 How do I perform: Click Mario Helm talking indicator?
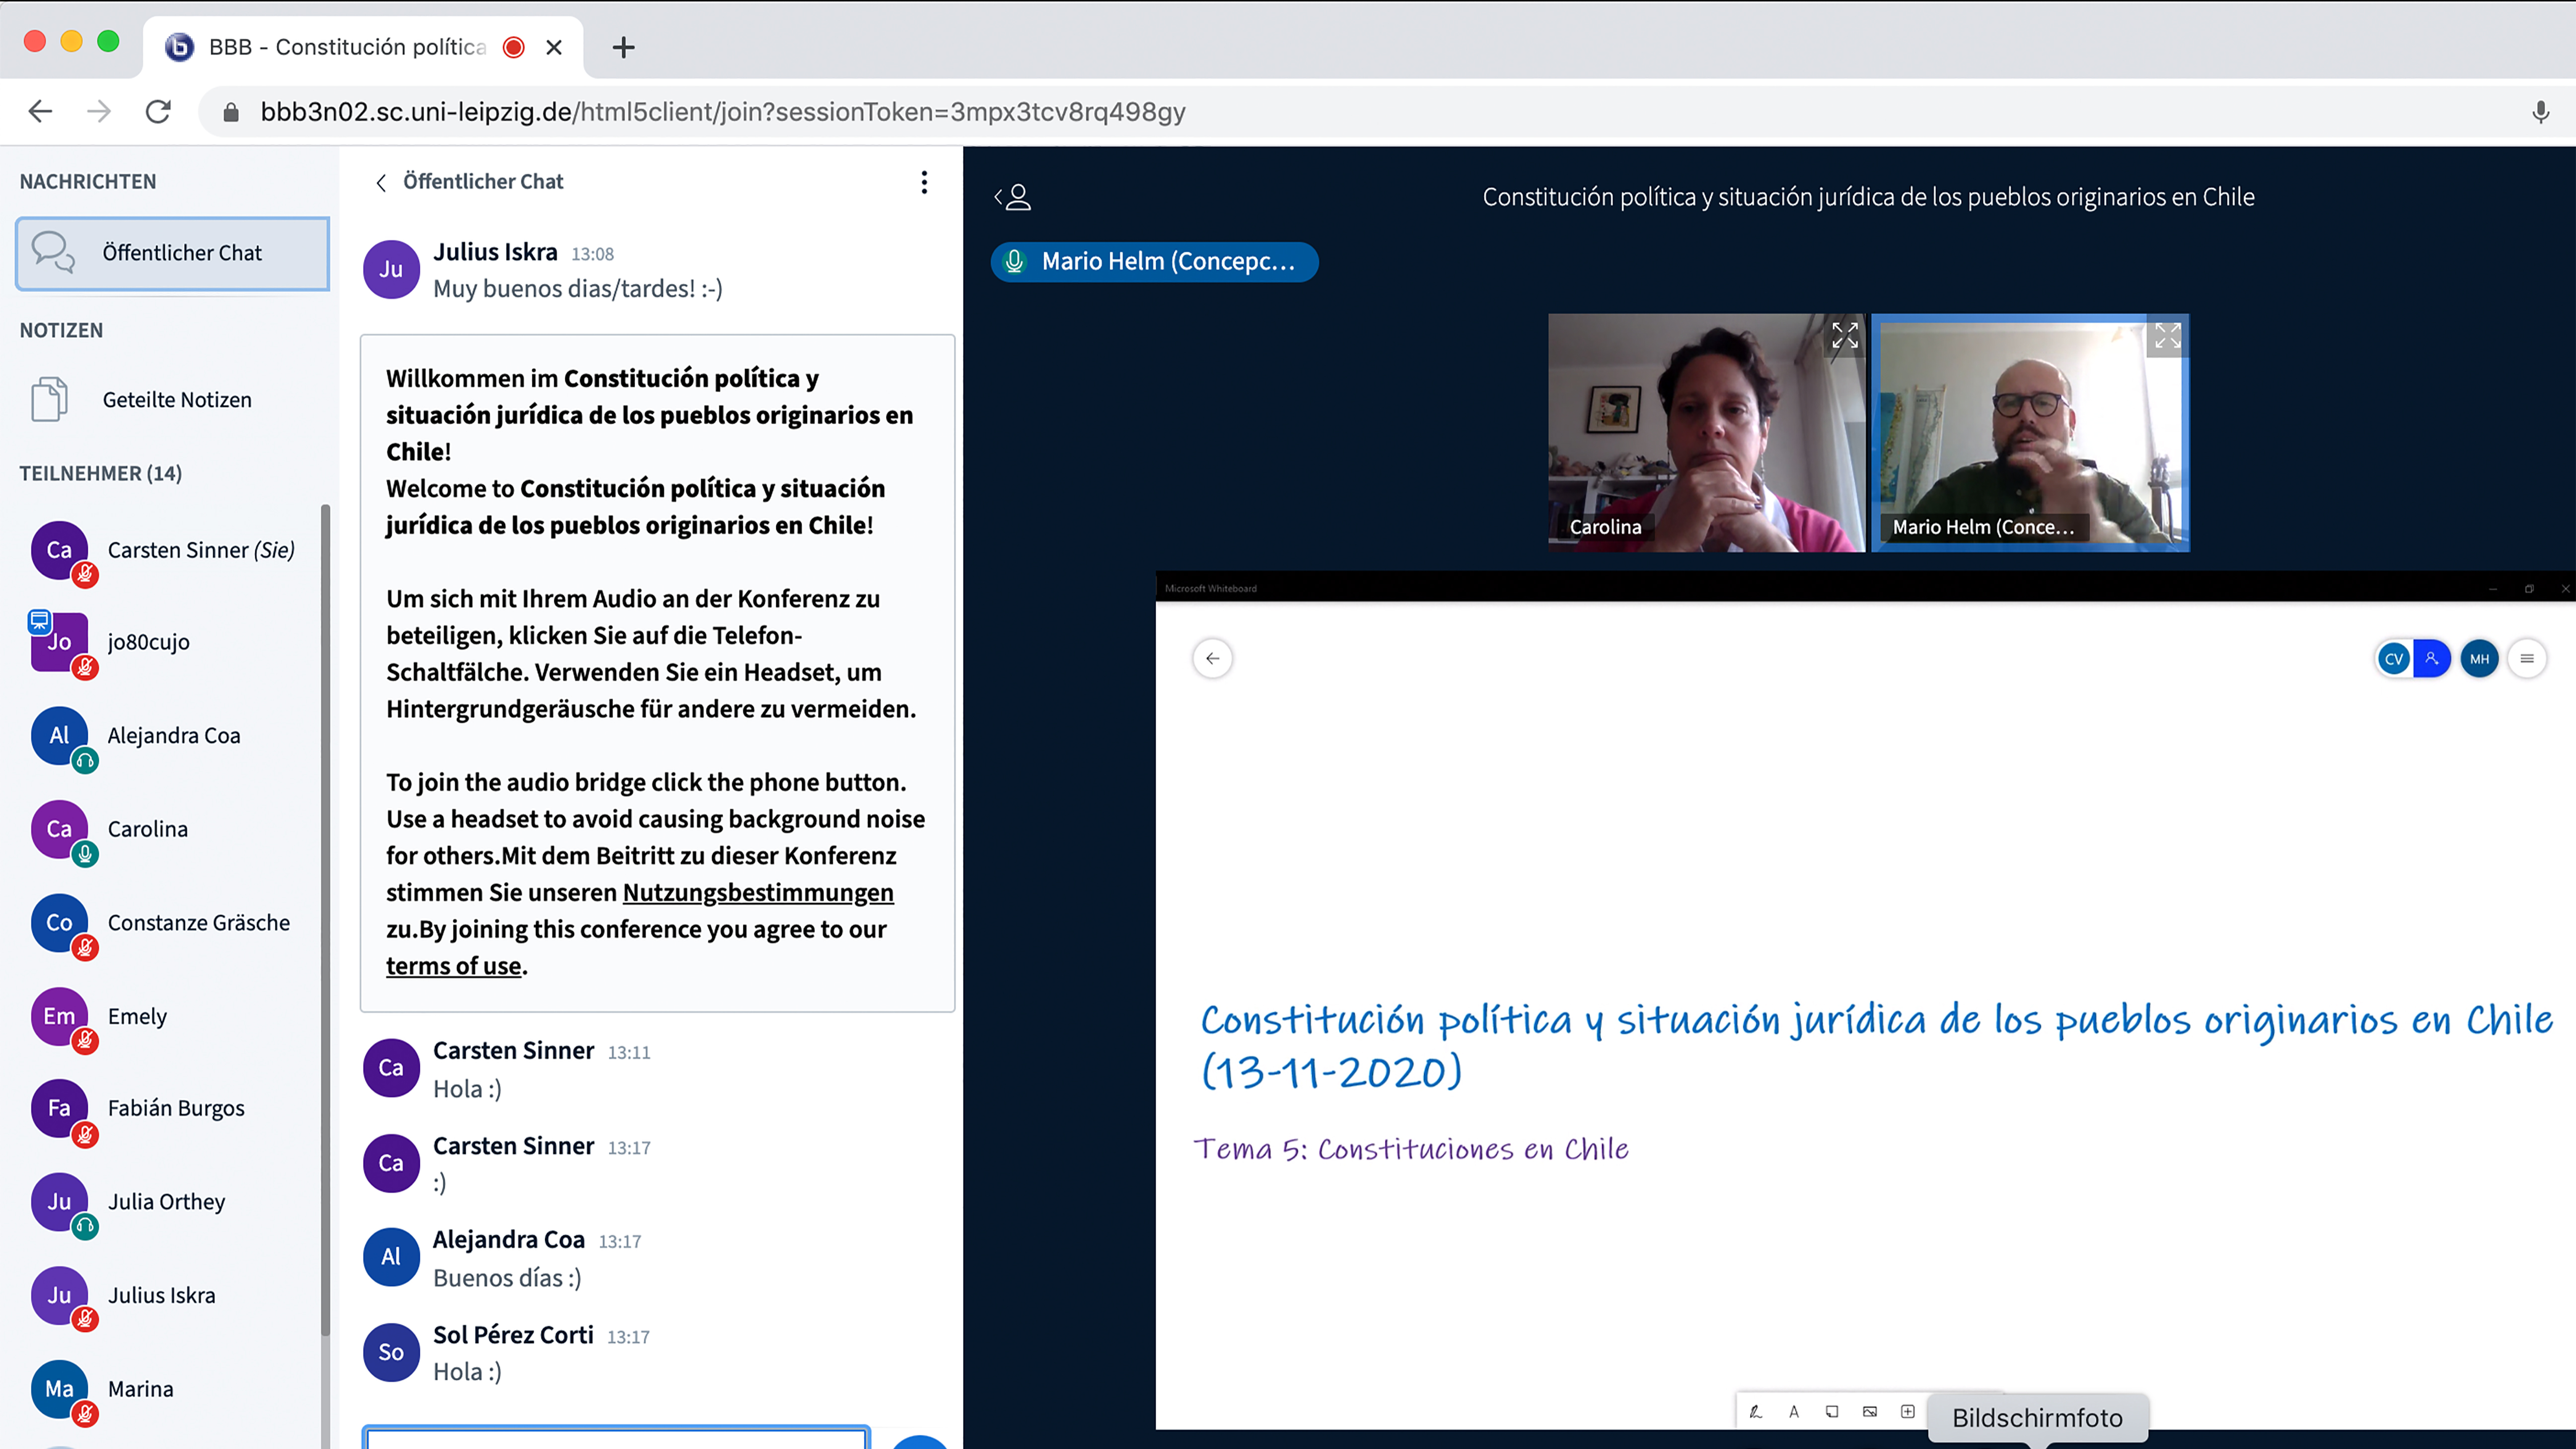click(1154, 262)
